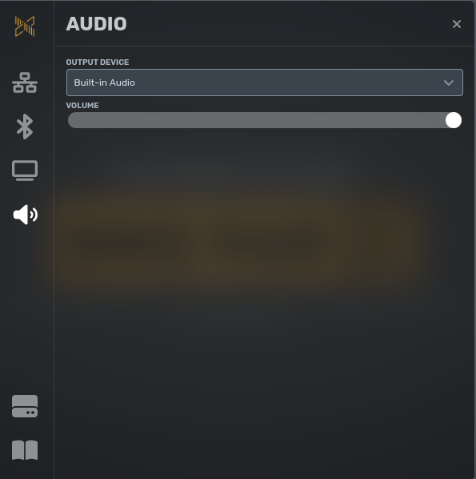Image resolution: width=476 pixels, height=479 pixels.
Task: Open the Bluetooth settings section
Action: [x=25, y=127]
